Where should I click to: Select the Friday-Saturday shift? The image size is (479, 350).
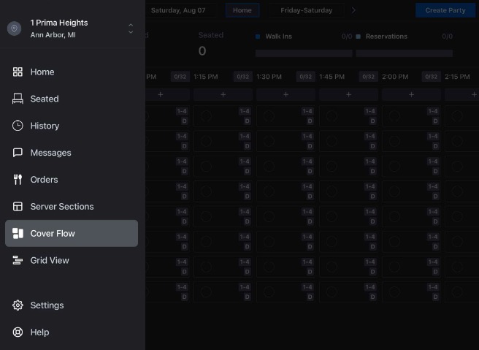pos(307,10)
